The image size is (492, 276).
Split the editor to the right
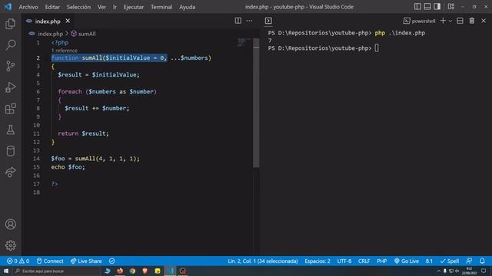[x=238, y=21]
